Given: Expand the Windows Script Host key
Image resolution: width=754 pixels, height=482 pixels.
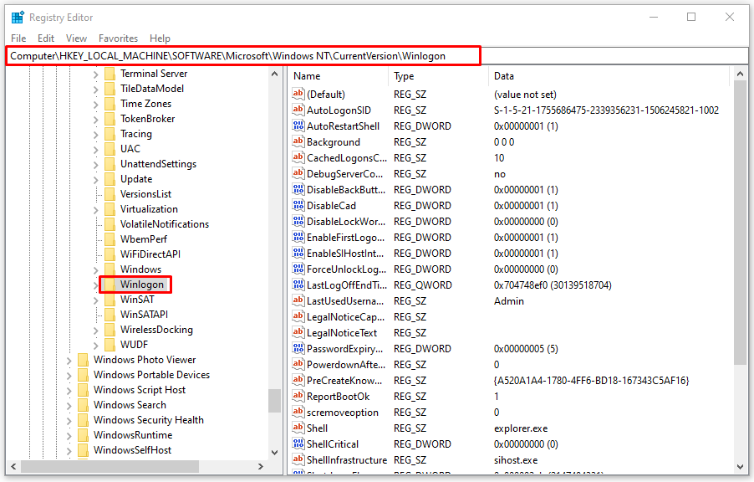Looking at the screenshot, I should click(69, 390).
